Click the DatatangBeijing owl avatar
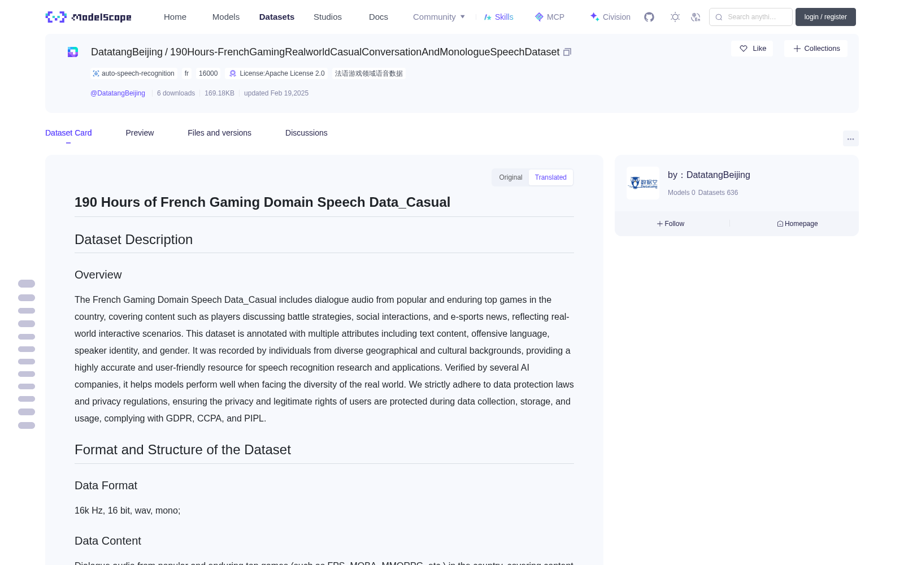 pos(643,183)
